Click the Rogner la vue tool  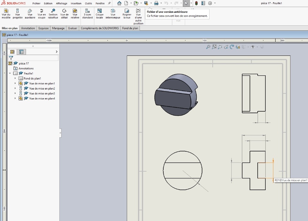127,14
